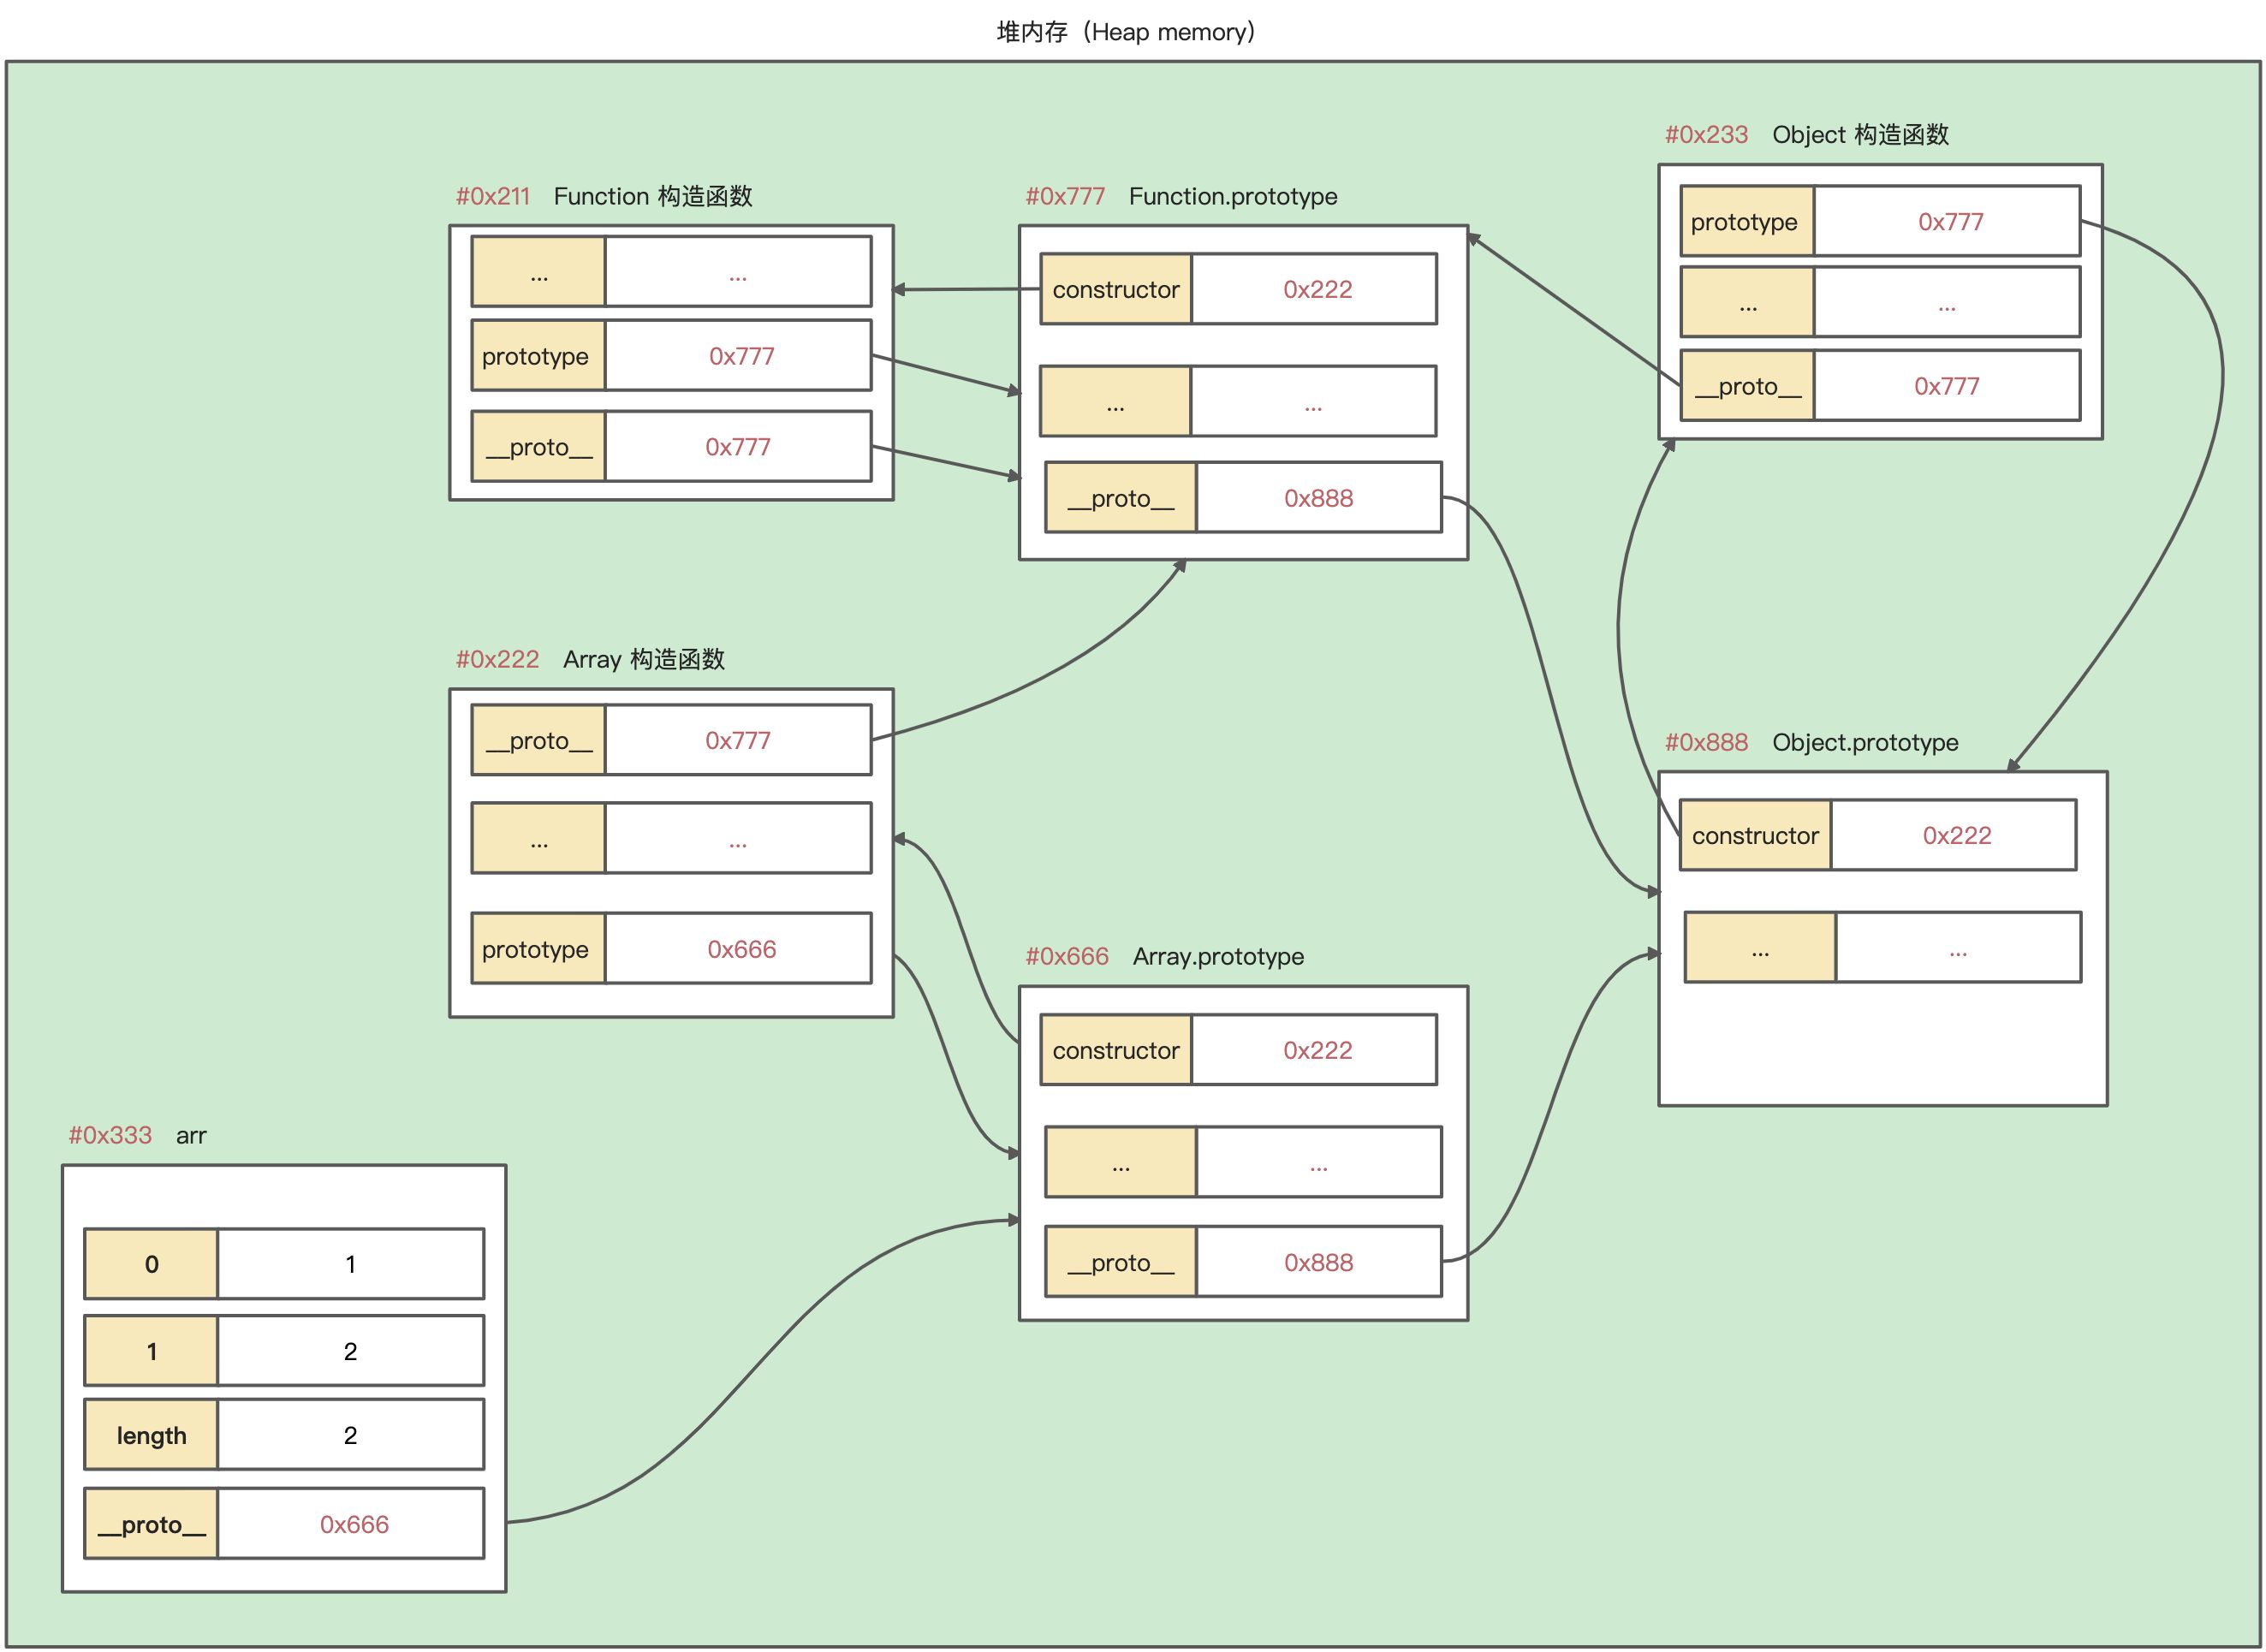Click the Heap memory title text
Viewport: 2266px width, 1652px height.
click(1125, 32)
